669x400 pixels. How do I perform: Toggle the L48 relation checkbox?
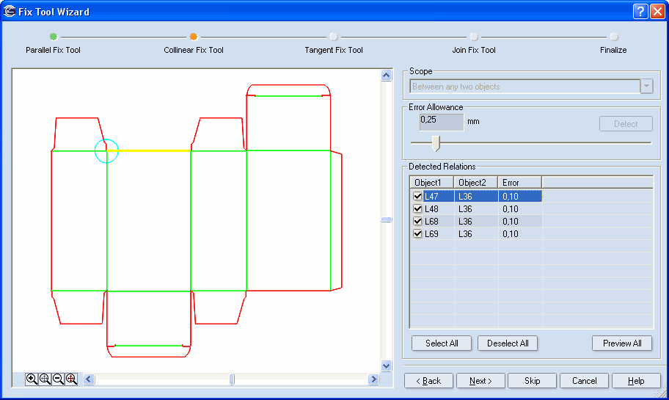point(417,209)
